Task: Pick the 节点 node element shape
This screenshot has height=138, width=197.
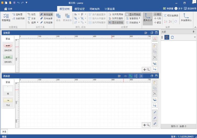Action: coord(8,102)
